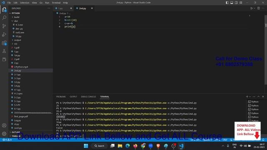Image resolution: width=267 pixels, height=150 pixels.
Task: Open notifications bell in status bar
Action: click(263, 140)
